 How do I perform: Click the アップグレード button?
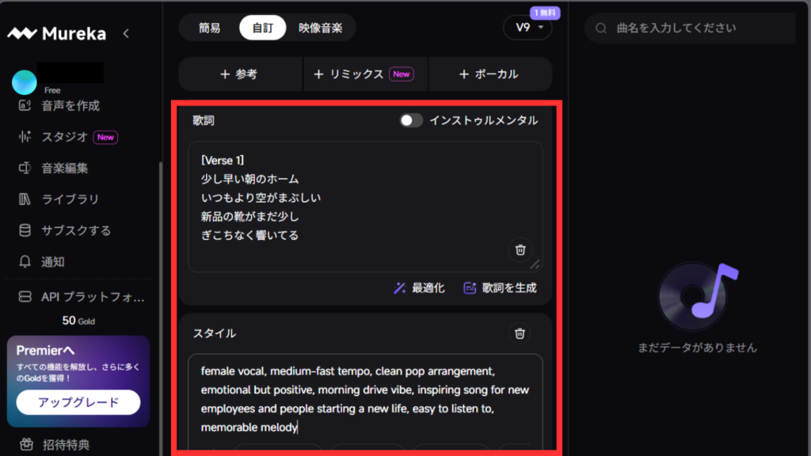click(x=78, y=402)
